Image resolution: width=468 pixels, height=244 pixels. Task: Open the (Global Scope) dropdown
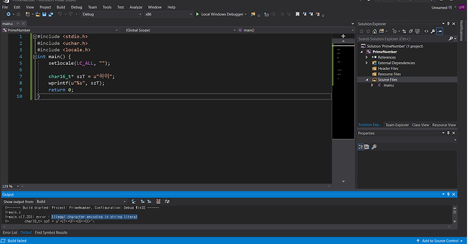[x=180, y=30]
